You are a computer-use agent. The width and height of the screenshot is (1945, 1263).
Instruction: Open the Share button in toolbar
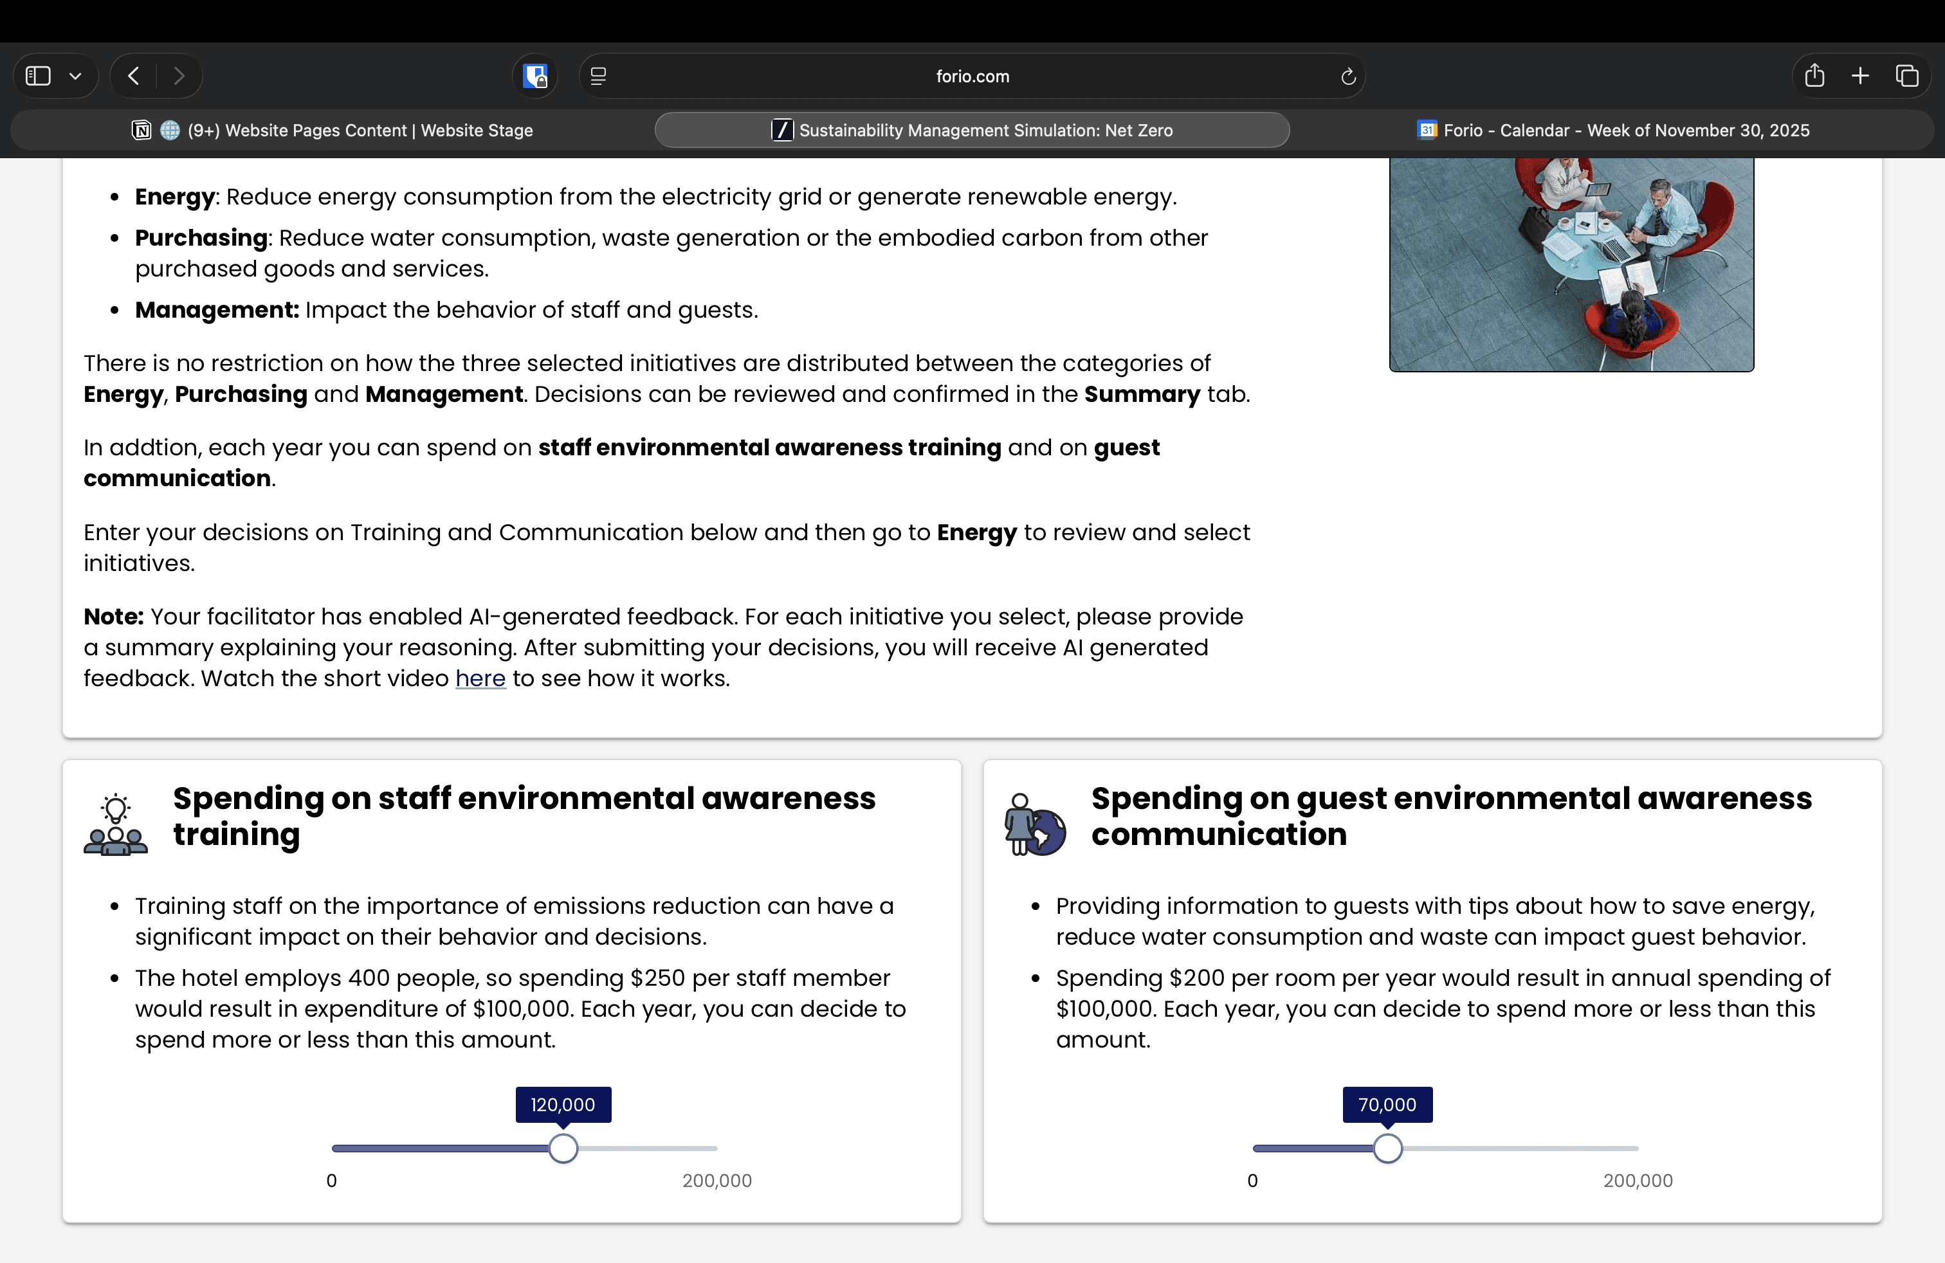coord(1814,76)
